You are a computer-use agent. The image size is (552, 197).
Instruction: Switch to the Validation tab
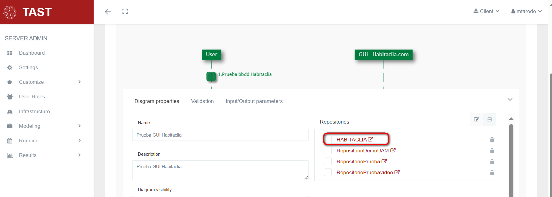point(202,101)
